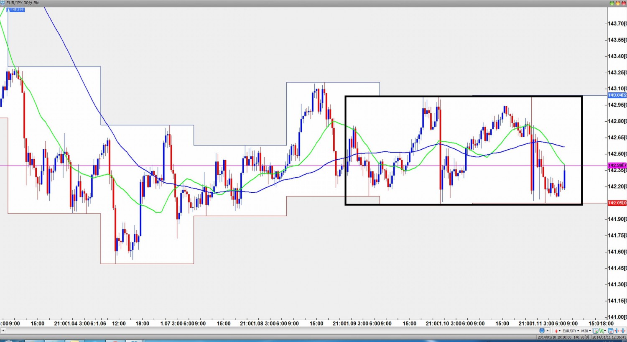Viewport: 627px width, 342px height.
Task: Click the 18:00 time axis label
Action: tap(607, 323)
